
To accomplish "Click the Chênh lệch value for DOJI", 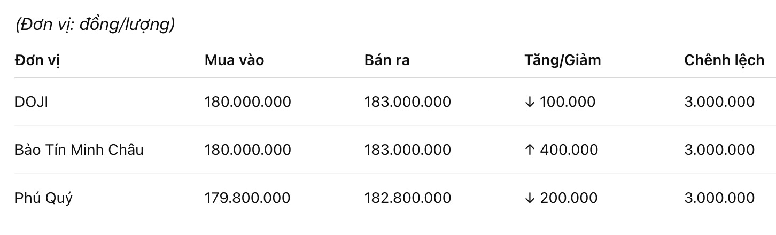I will tap(719, 101).
